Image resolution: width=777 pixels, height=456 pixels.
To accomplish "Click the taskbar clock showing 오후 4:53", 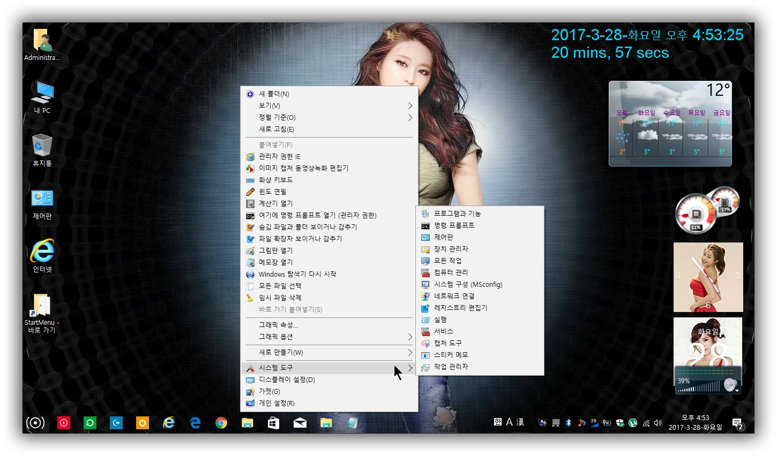I will (695, 423).
